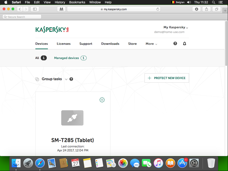Open the App Store from the dock
This screenshot has height=171, width=228.
[182, 163]
